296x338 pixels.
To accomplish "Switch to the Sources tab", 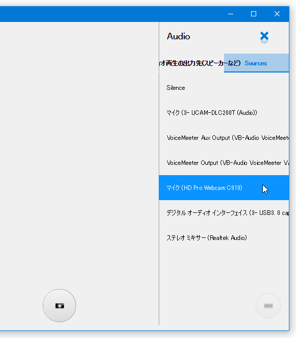I will pyautogui.click(x=256, y=63).
